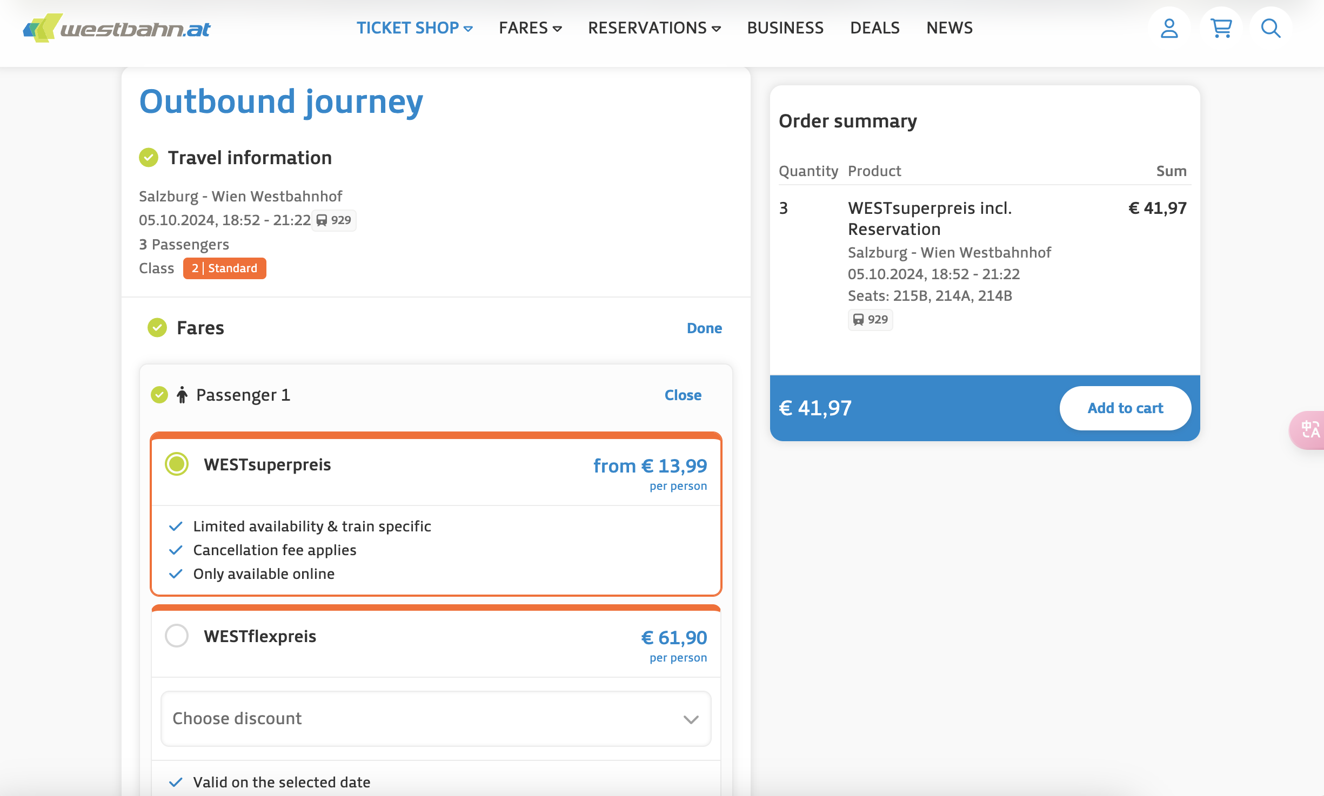
Task: Click the Outbound journey heading
Action: [281, 103]
